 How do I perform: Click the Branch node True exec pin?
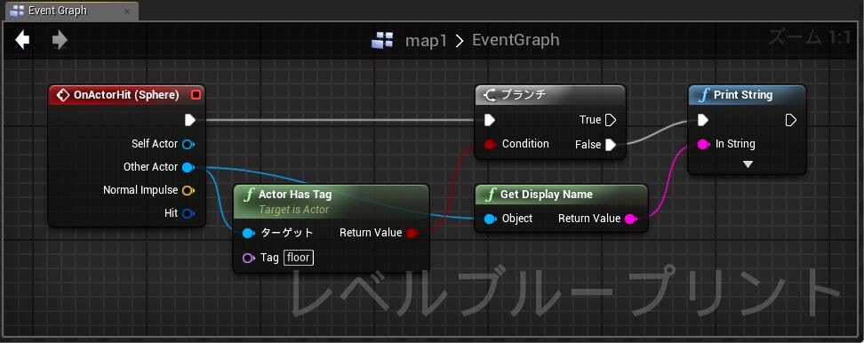pyautogui.click(x=610, y=120)
